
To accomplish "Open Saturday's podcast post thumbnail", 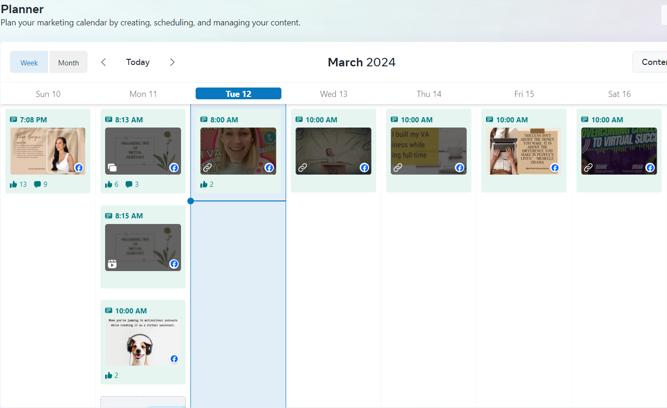I will coord(619,151).
